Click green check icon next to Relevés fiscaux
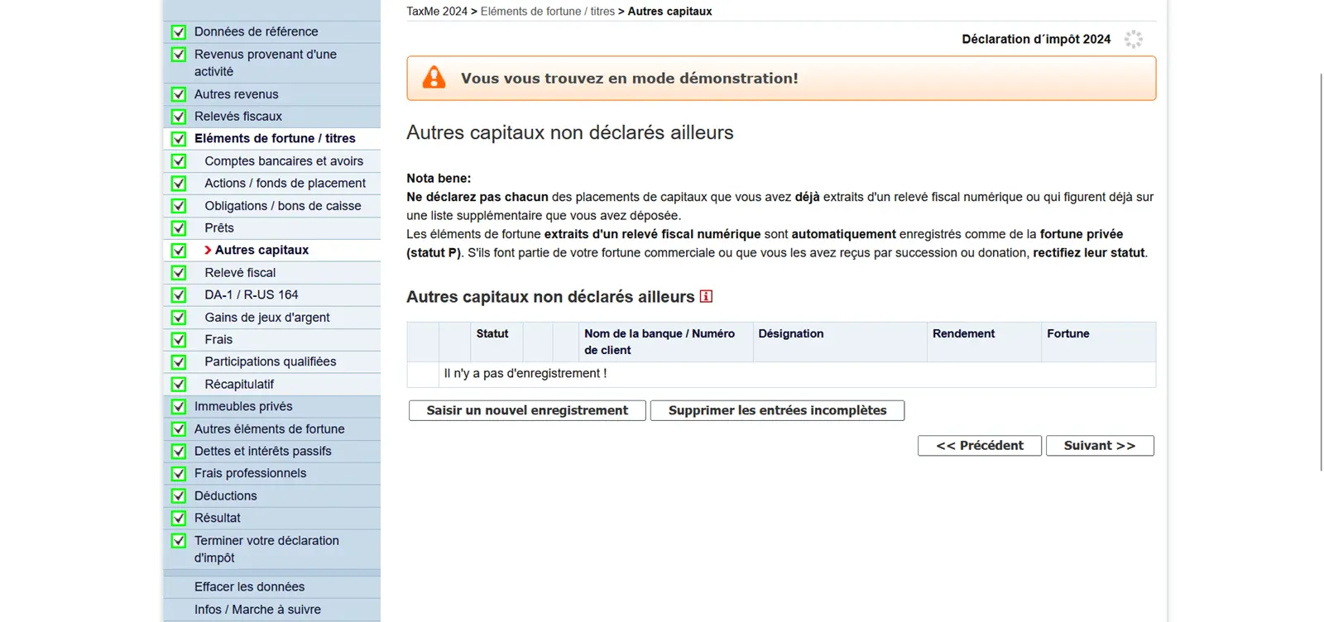 (x=179, y=117)
